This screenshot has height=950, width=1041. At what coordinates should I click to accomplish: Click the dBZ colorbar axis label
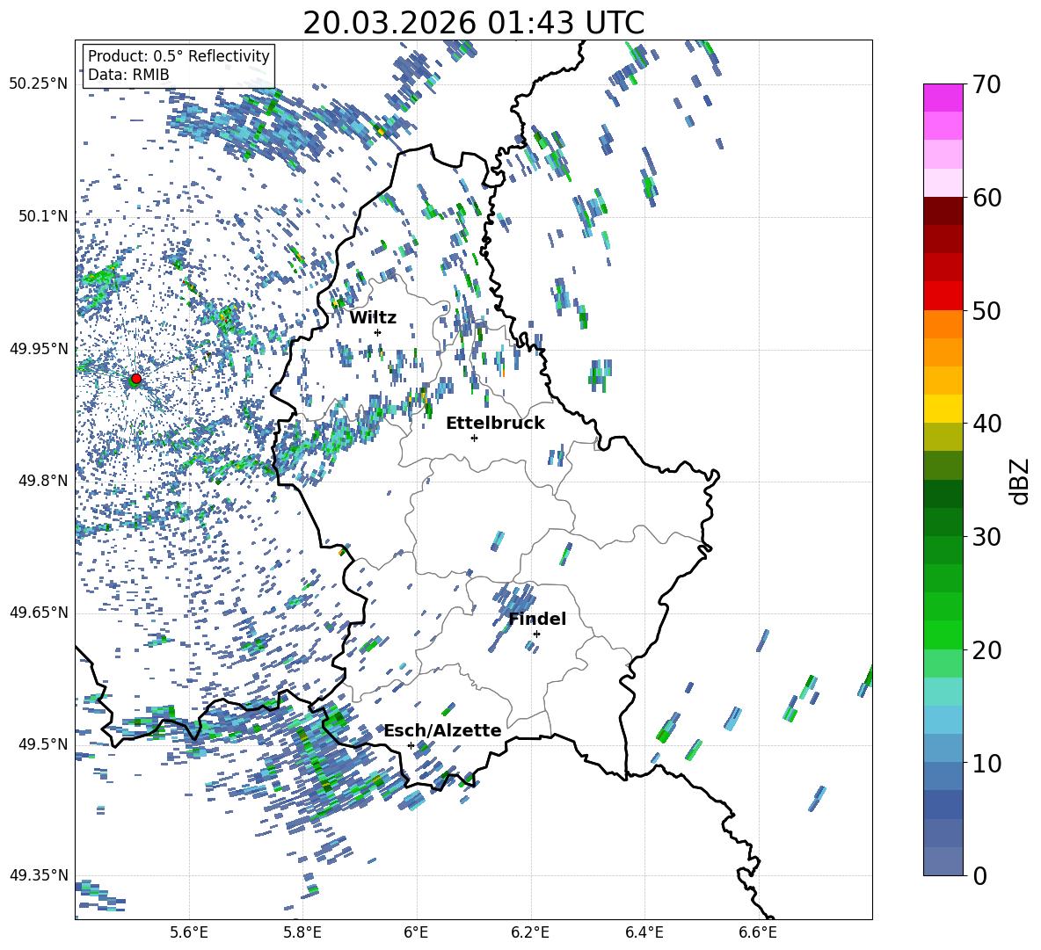coord(1018,481)
